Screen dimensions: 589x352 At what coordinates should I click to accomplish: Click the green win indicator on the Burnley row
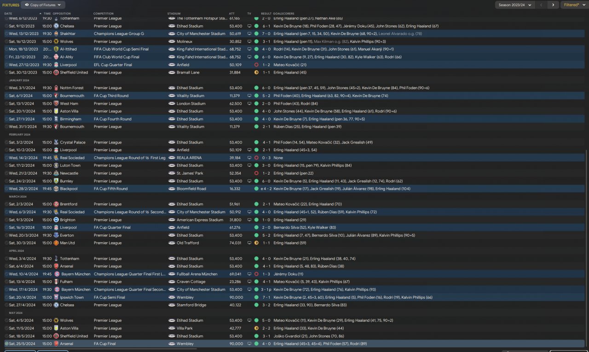(x=256, y=181)
